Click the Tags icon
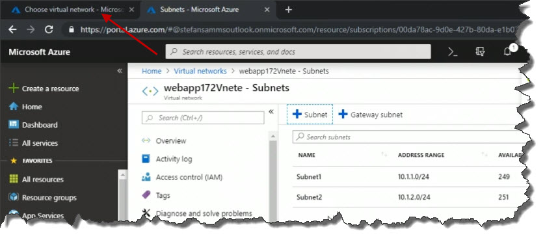 coord(146,195)
